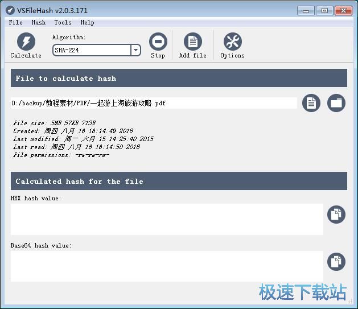The image size is (358, 309).
Task: Copy the HEX hash value
Action: (336, 215)
